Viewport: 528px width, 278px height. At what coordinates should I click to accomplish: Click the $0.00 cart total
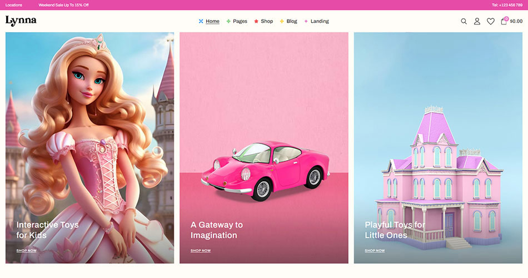point(516,21)
